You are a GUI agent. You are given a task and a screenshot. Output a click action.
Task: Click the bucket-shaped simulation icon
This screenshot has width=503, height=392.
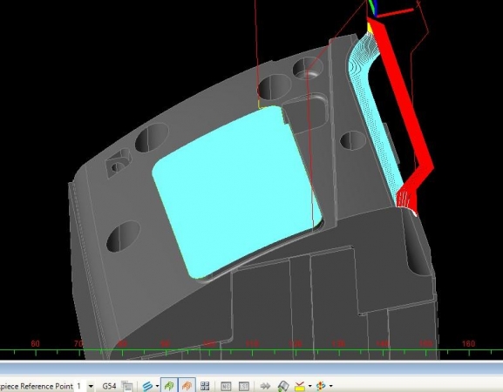pos(283,386)
